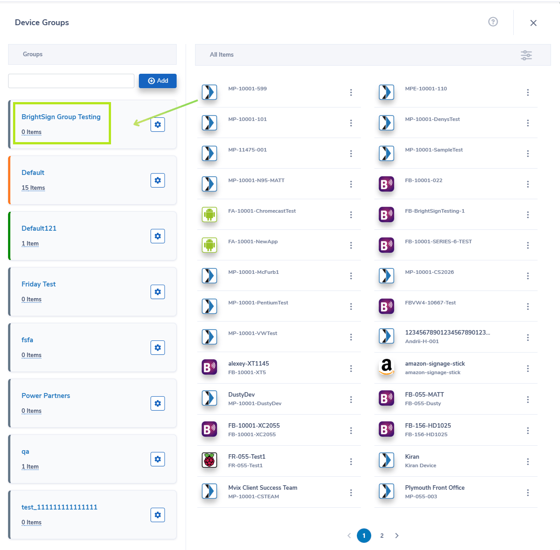The image size is (560, 550).
Task: Open the three-dot menu for MP-10001-N95-MATT
Action: pos(351,184)
